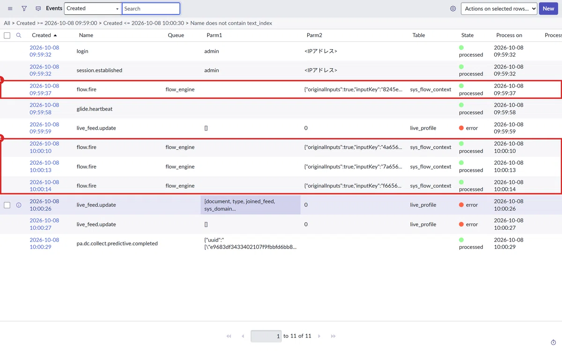Screen dimensions: 562x351
Task: Open the Created >= 2026-10-08 09:59:00 breadcrumb
Action: 57,23
